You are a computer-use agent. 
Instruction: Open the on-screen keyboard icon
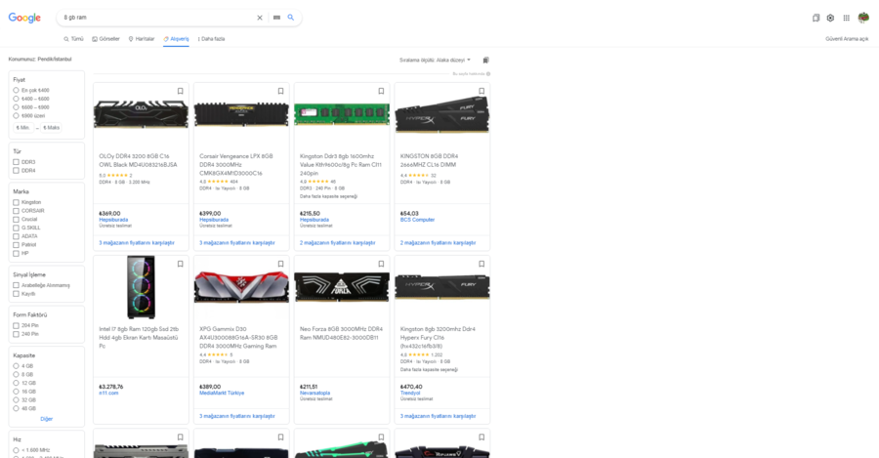[276, 18]
